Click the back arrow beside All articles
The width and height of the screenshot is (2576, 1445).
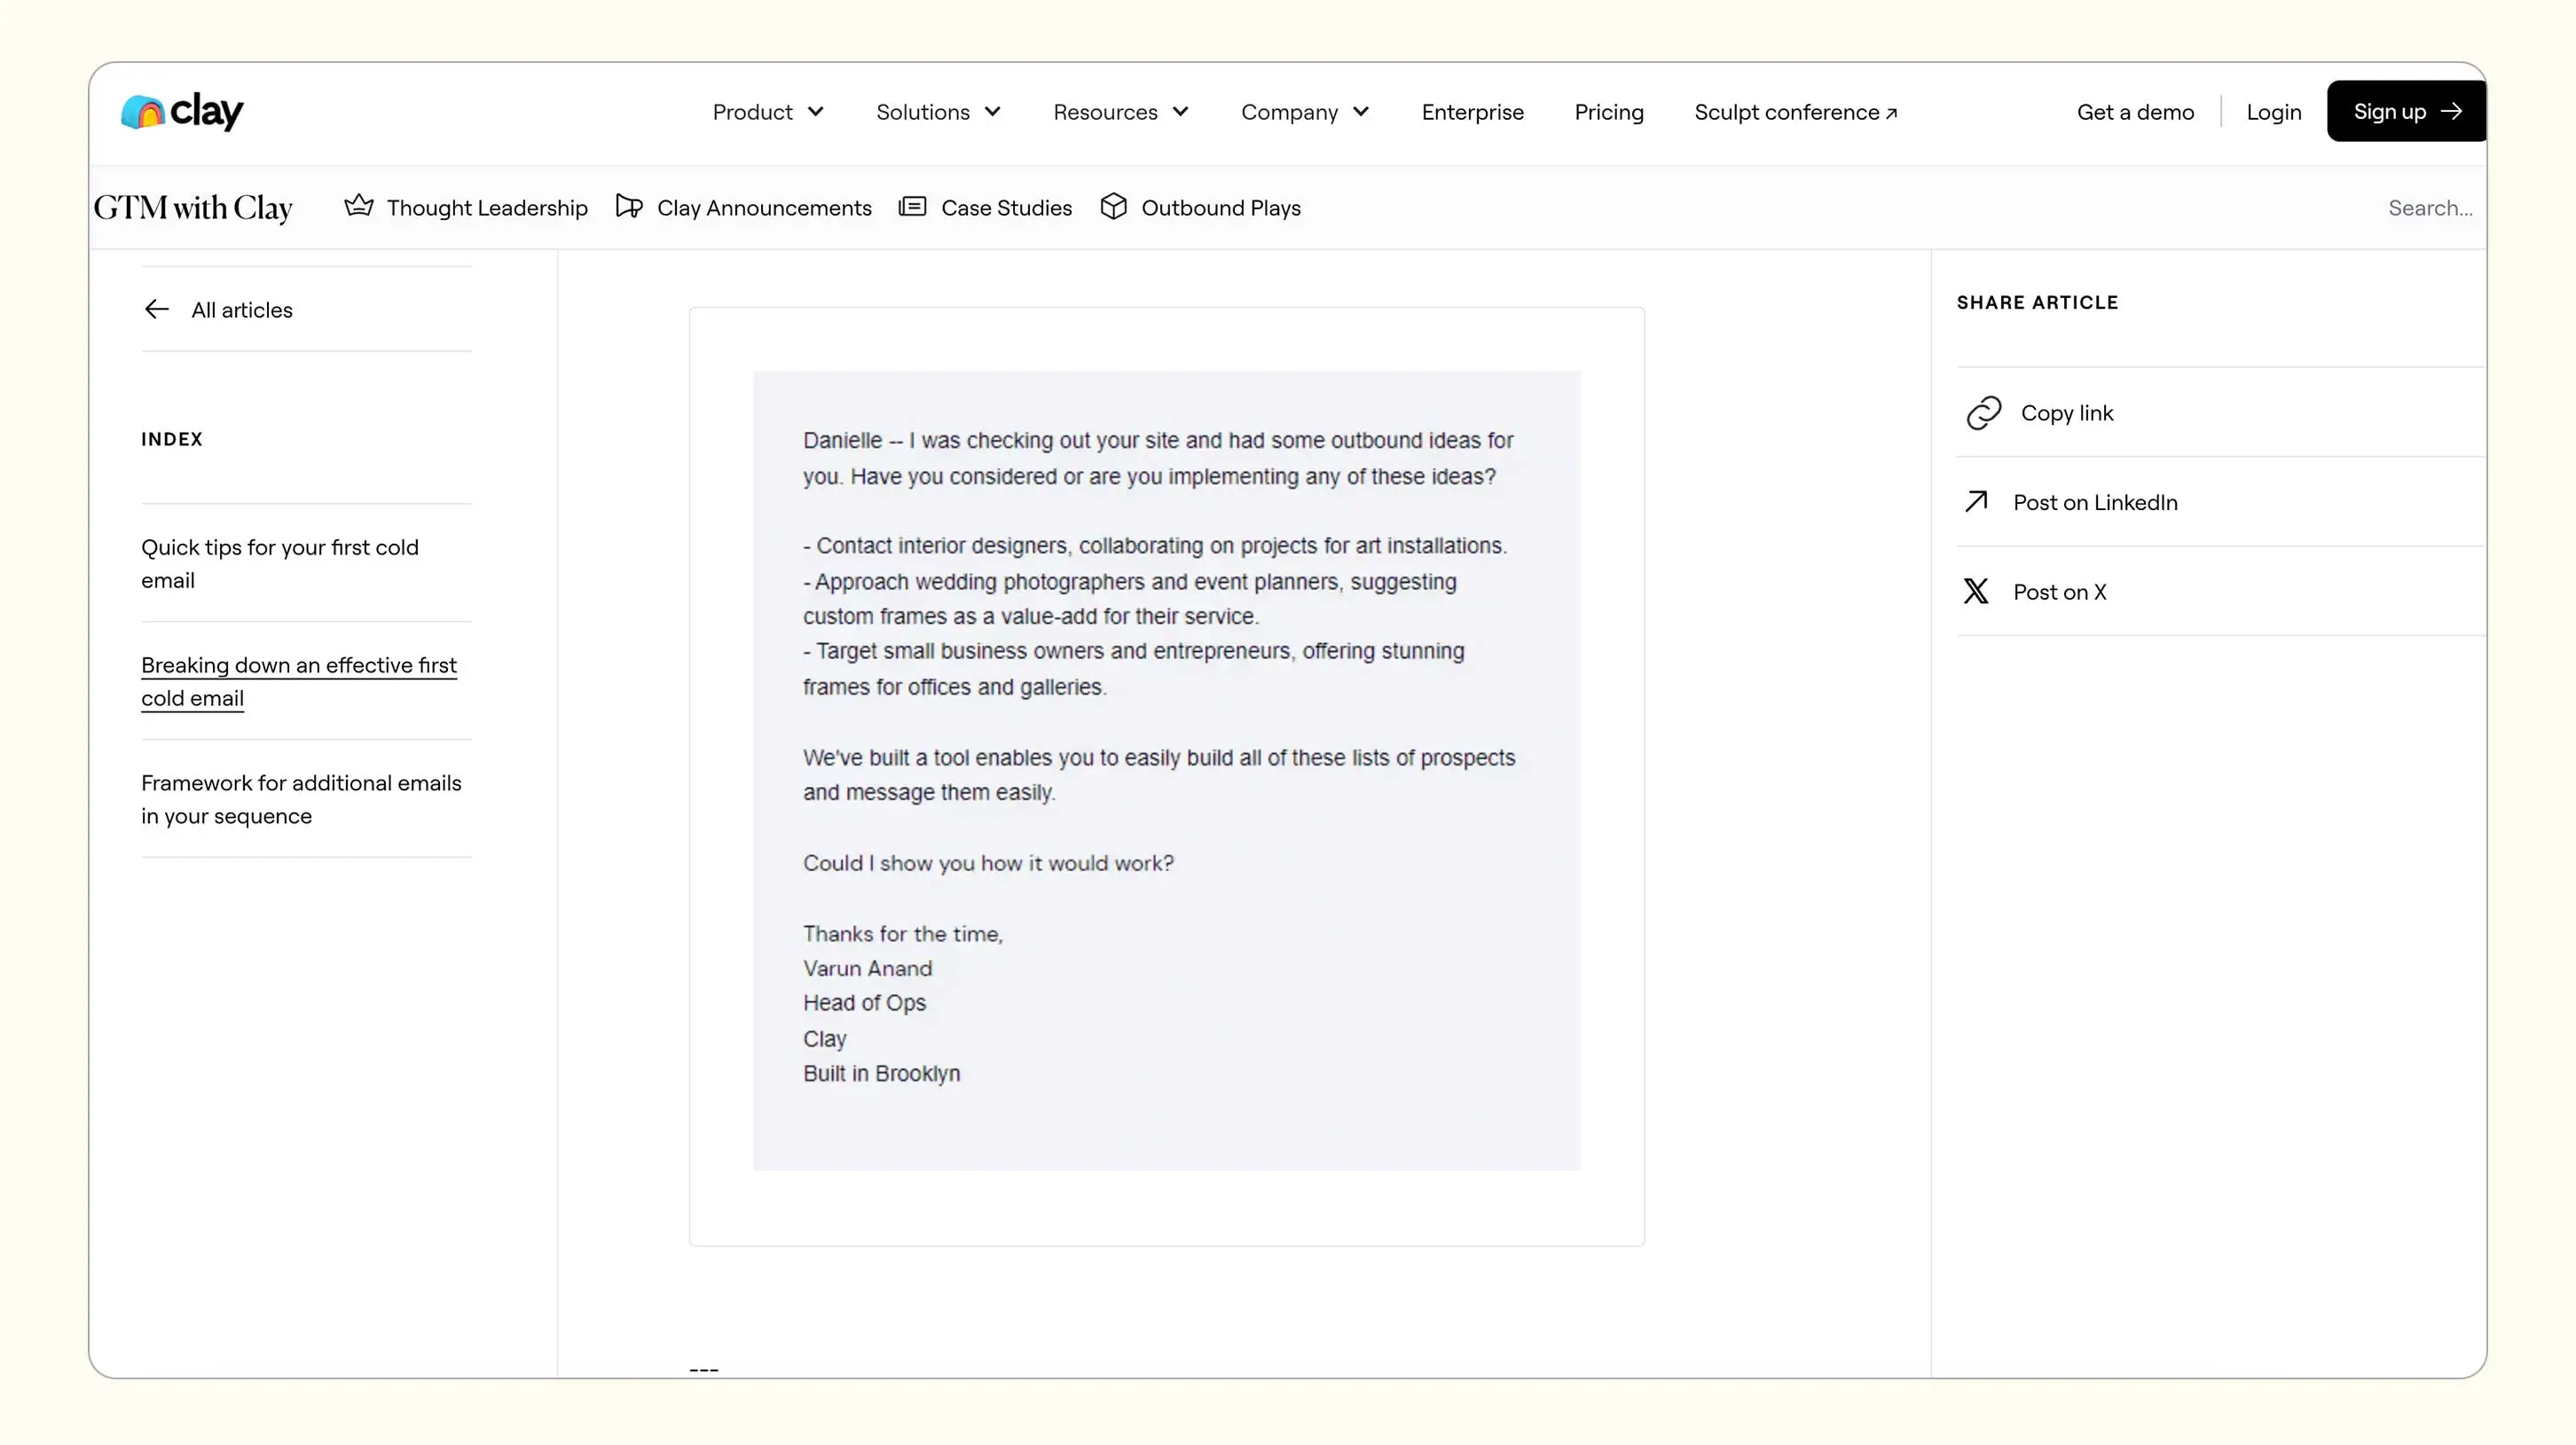point(157,309)
